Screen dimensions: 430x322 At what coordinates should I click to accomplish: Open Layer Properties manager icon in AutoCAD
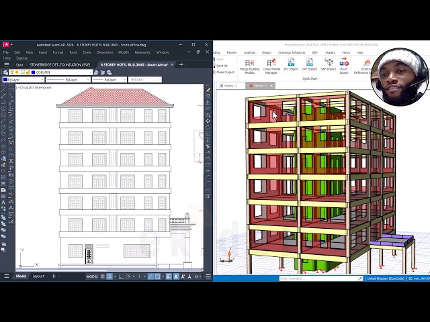pyautogui.click(x=5, y=72)
